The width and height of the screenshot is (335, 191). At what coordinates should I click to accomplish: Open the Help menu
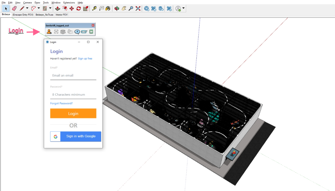[80, 2]
